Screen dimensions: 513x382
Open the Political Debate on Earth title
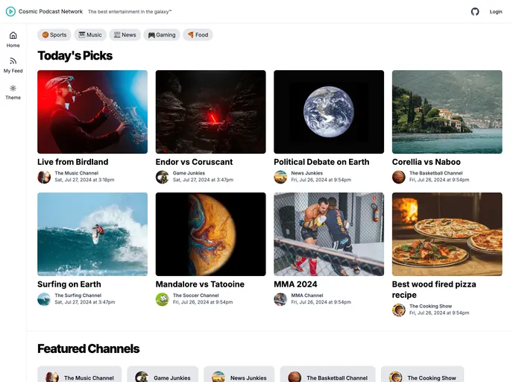[x=321, y=162]
